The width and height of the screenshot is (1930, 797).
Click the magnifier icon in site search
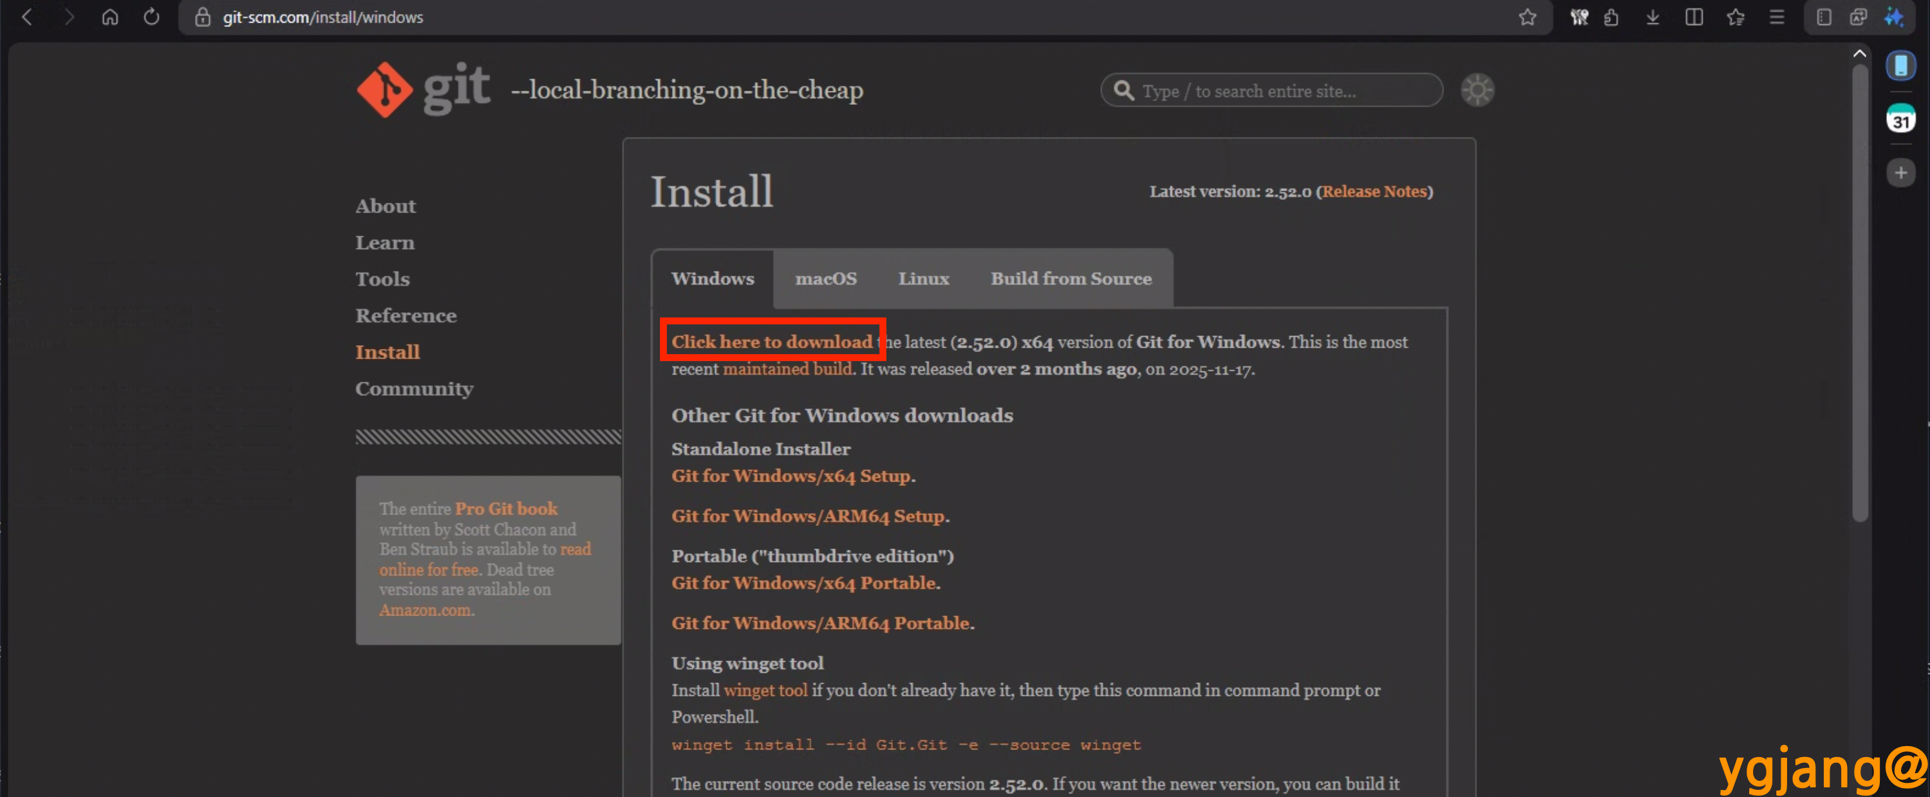(1123, 91)
